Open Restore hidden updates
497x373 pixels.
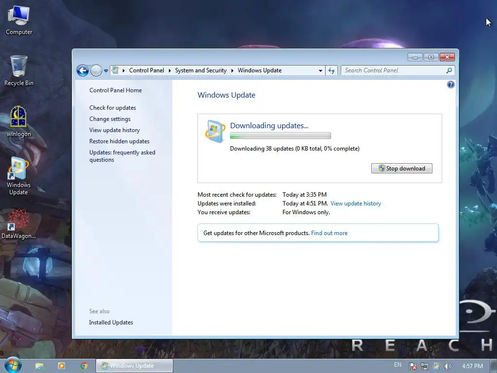[119, 141]
